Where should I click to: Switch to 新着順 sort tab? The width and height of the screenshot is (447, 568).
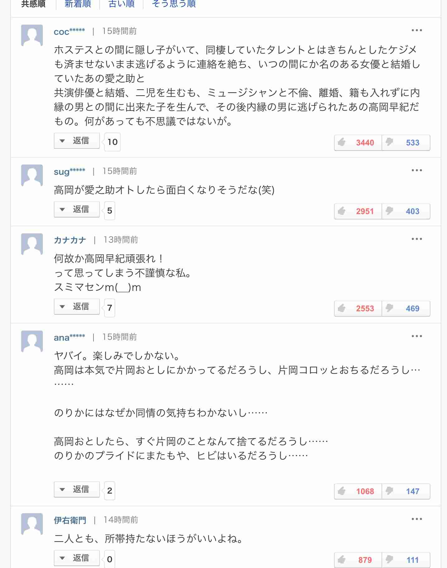point(78,4)
